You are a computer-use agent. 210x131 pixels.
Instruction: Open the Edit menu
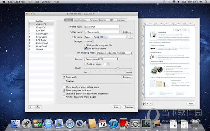(x=37, y=2)
